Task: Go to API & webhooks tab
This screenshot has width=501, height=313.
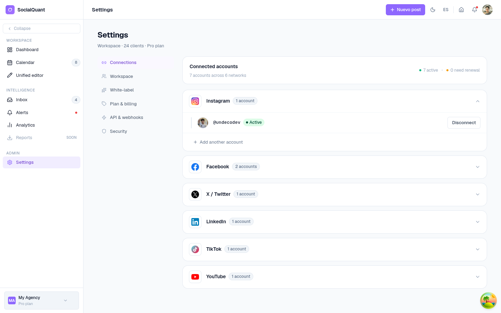Action: (136, 118)
